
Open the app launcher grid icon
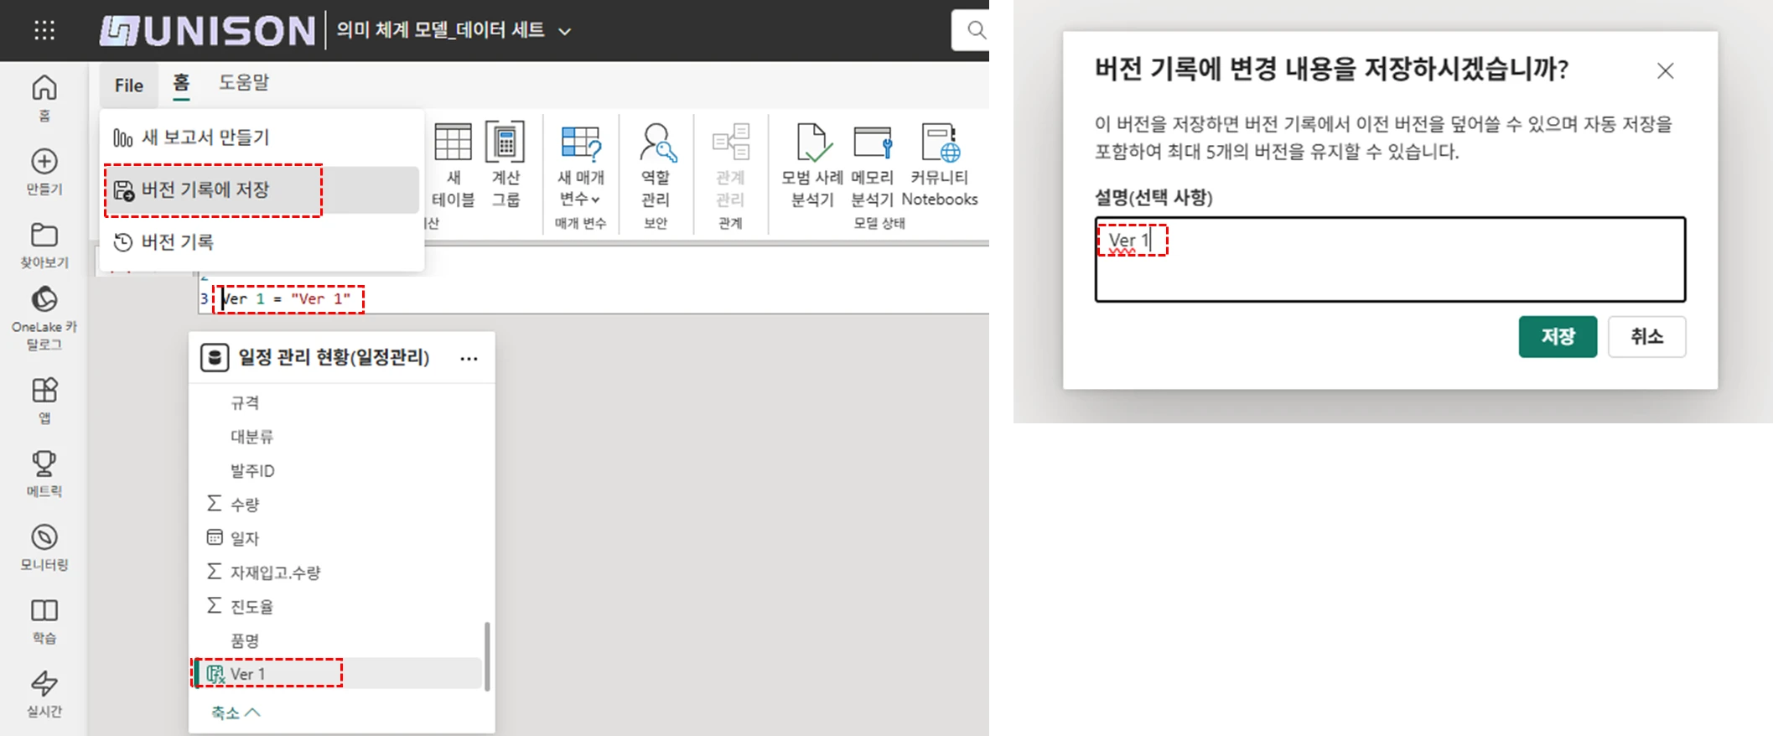pos(44,31)
